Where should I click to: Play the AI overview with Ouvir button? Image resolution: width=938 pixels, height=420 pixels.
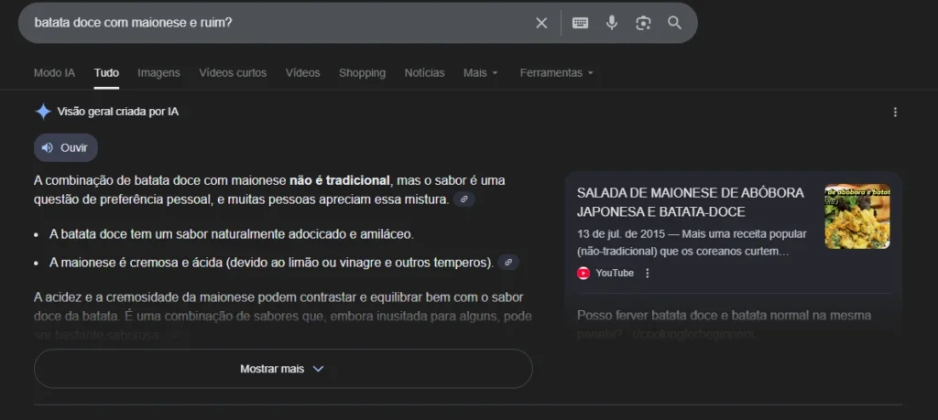click(66, 147)
